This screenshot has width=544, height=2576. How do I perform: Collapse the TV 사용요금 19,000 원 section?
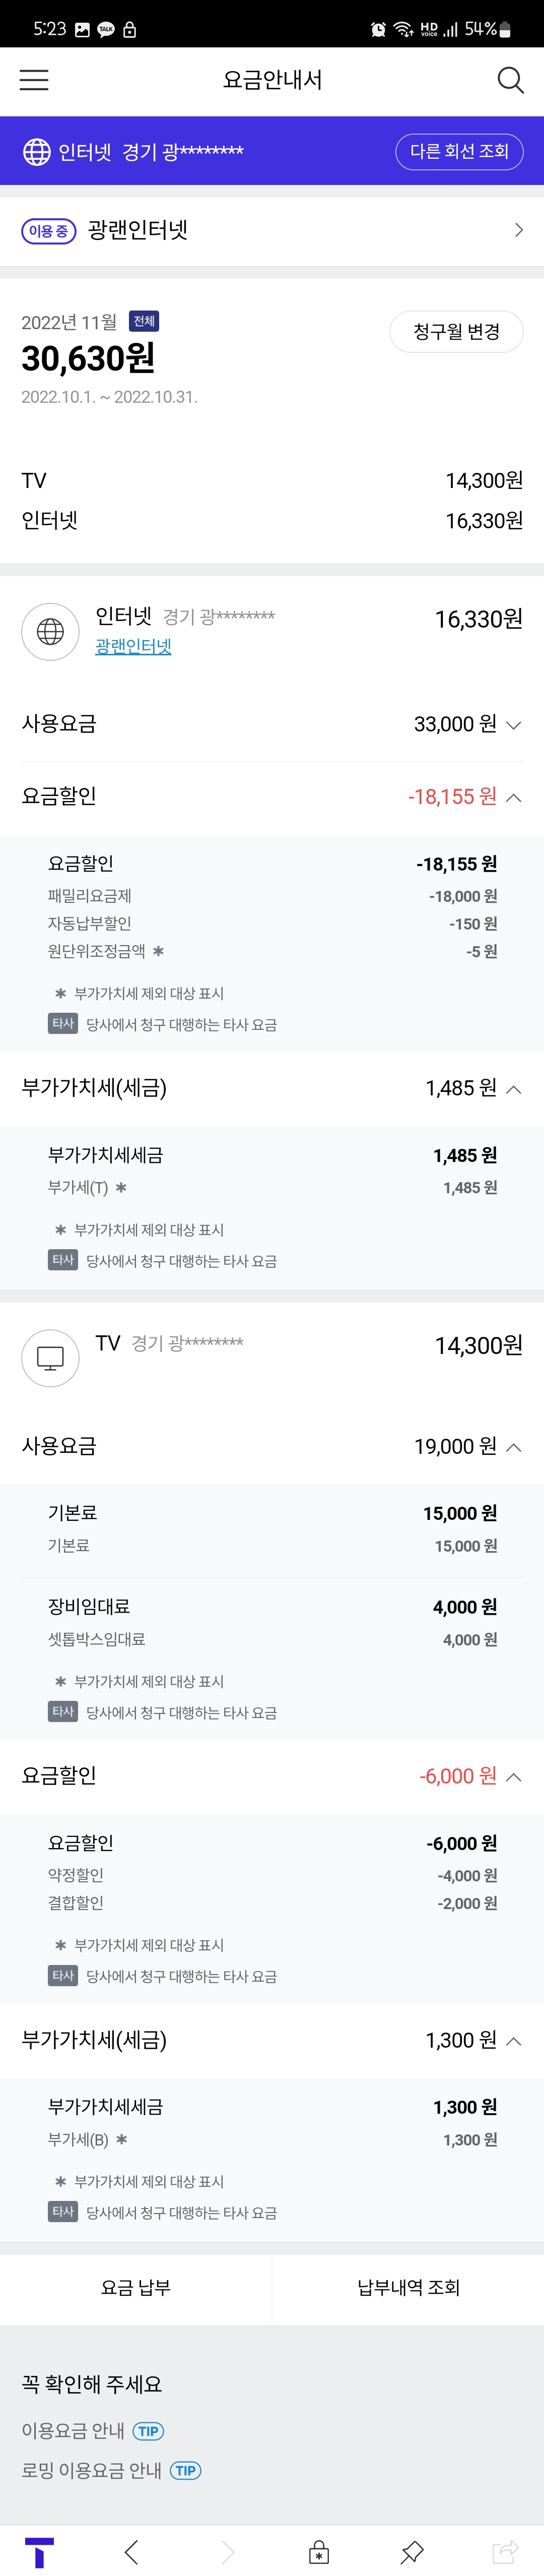pos(513,1447)
